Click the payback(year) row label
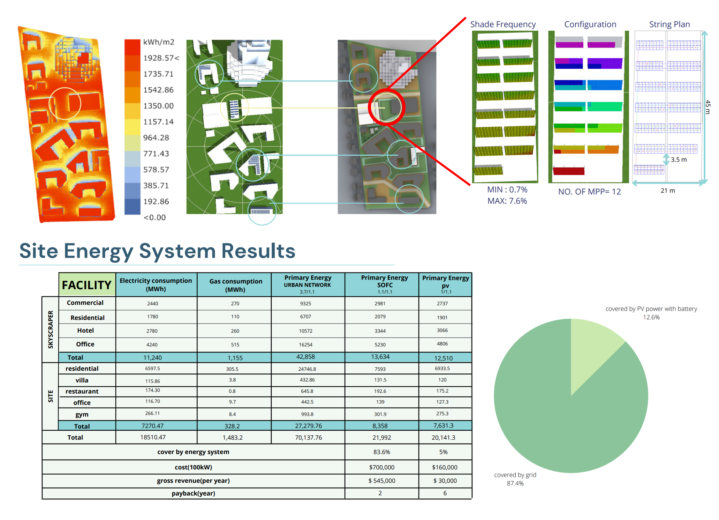 pos(193,493)
